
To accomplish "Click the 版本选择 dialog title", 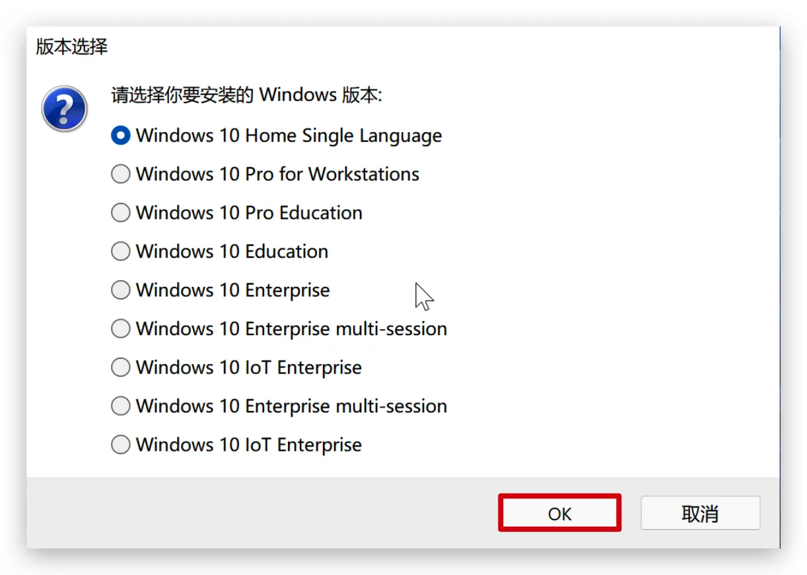I will pos(71,47).
